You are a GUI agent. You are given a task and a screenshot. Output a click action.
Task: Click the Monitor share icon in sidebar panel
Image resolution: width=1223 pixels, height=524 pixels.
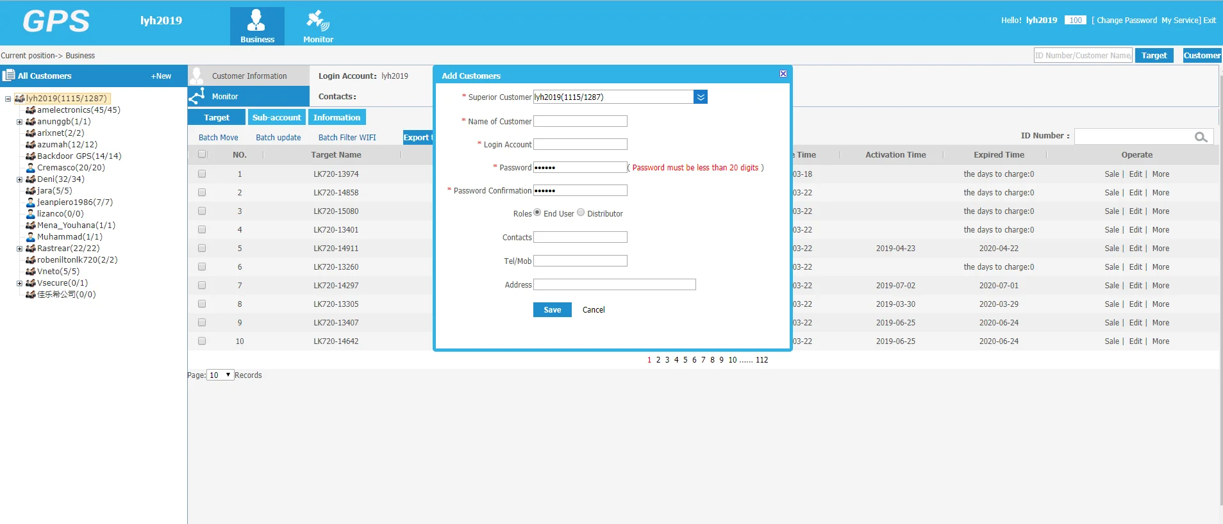197,96
